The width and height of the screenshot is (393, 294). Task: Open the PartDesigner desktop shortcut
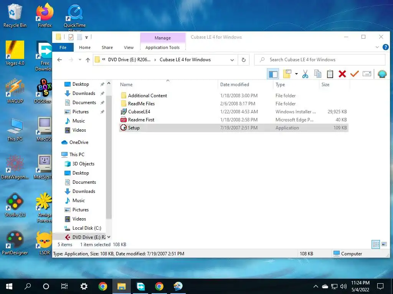click(15, 242)
